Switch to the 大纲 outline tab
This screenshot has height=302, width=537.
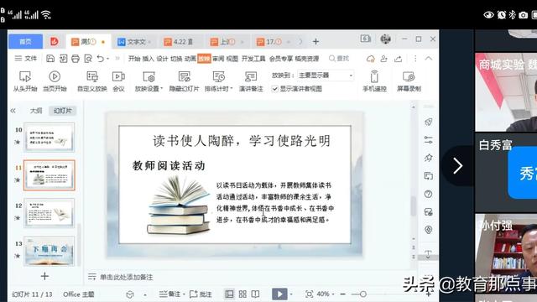pyautogui.click(x=36, y=111)
